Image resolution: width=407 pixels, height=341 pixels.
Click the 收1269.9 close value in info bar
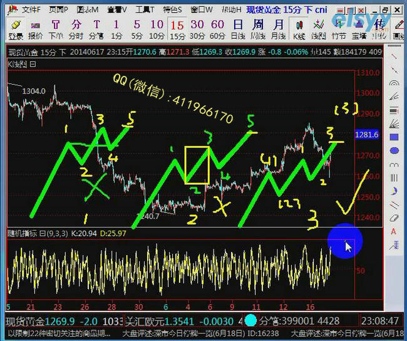[240, 52]
